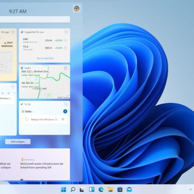Screen dimensions: 194x194
Task: Add a new task with plus button
Action: [65, 111]
